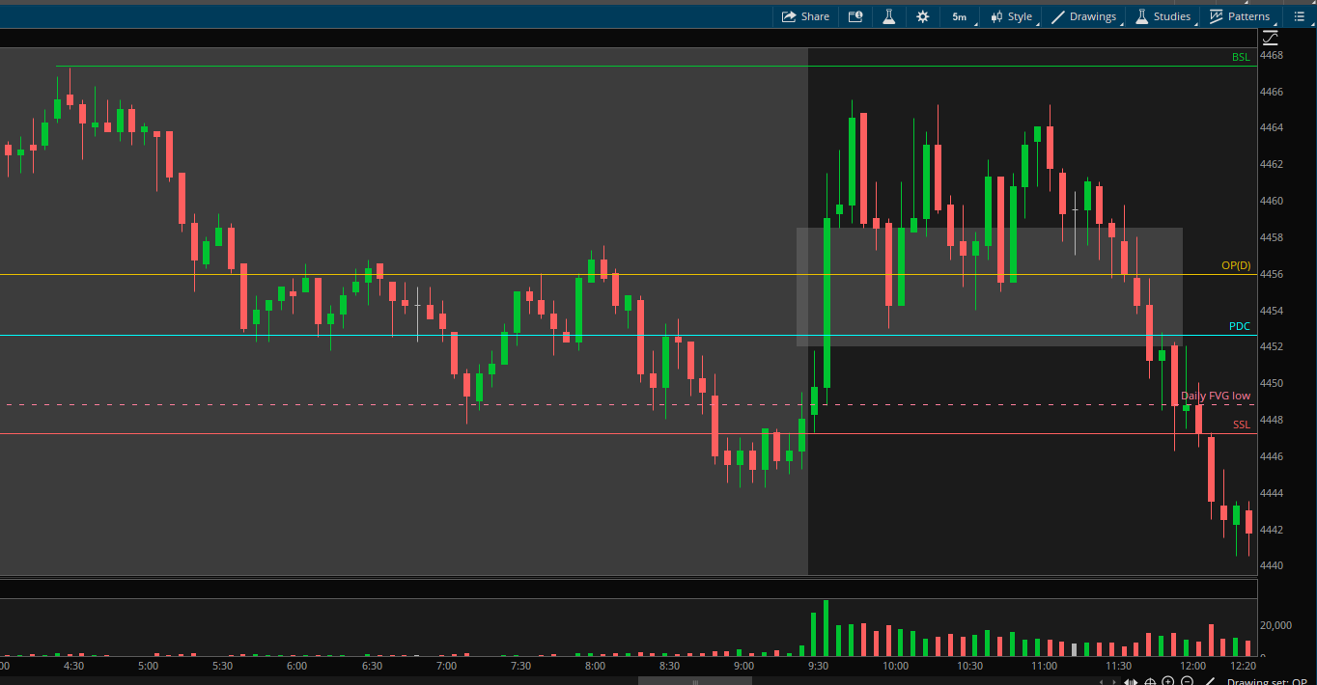Click scroll right arrow at chart bottom
This screenshot has height=685, width=1317.
click(x=1113, y=681)
